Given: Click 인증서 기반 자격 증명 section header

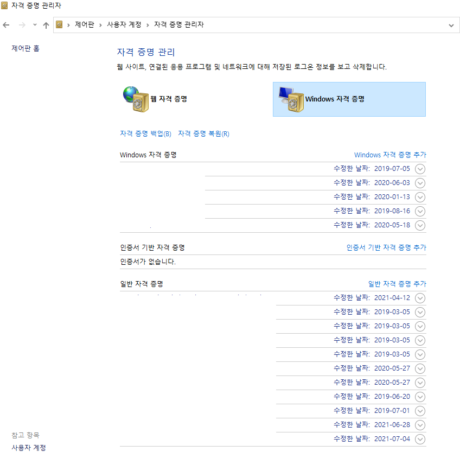Looking at the screenshot, I should point(152,248).
